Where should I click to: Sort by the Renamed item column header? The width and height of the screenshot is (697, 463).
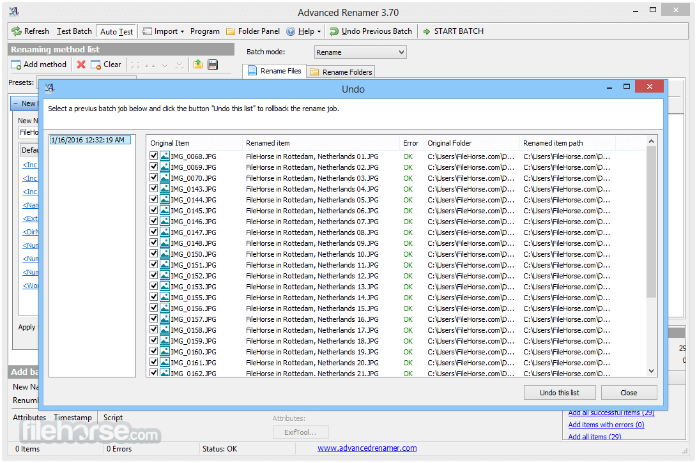(321, 143)
